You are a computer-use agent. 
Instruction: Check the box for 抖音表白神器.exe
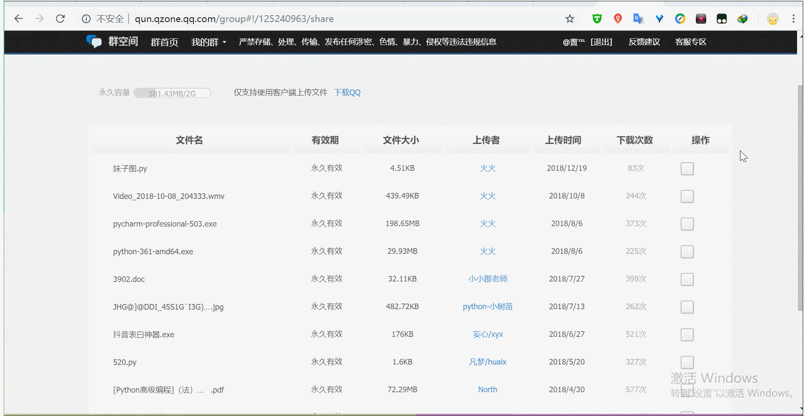[687, 335]
